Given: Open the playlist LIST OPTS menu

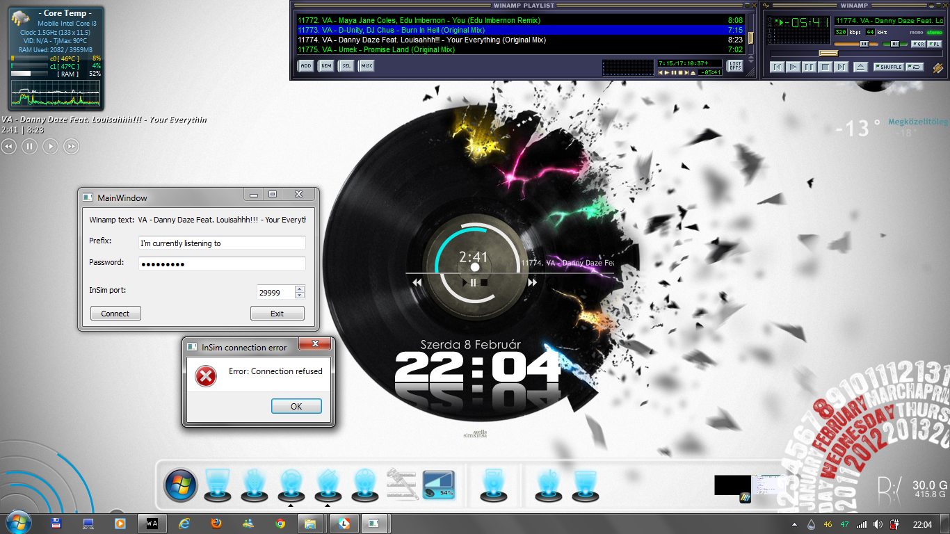Looking at the screenshot, I should point(734,66).
